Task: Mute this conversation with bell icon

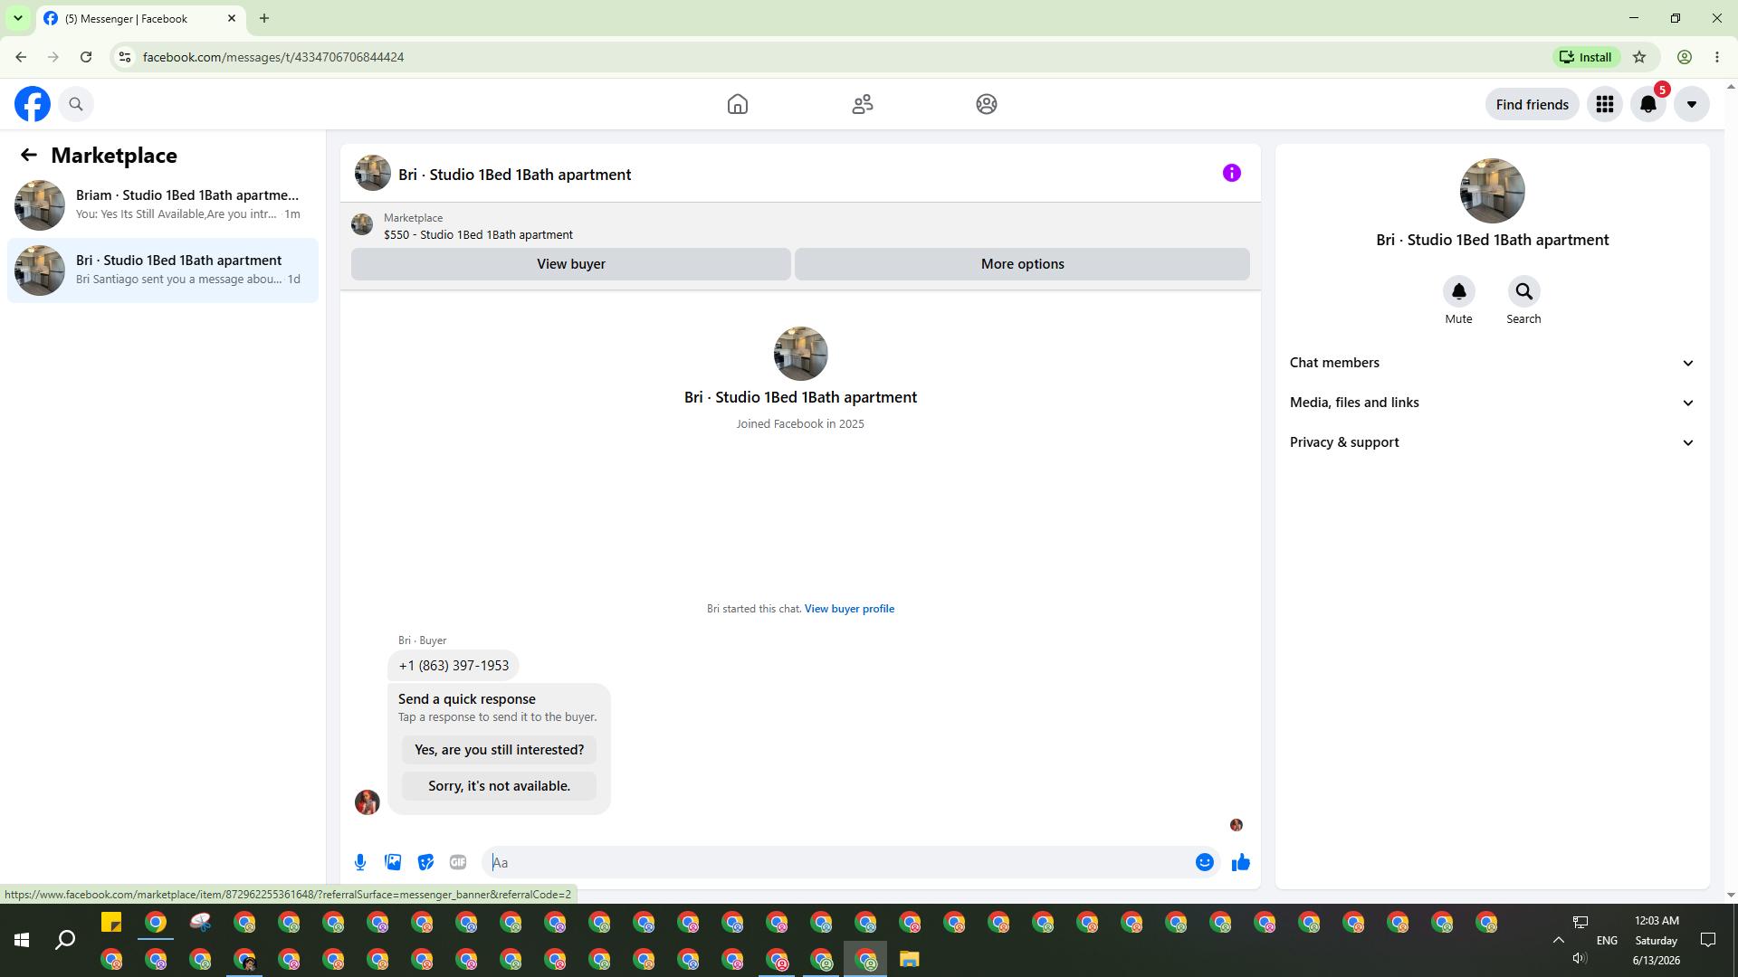Action: point(1459,291)
